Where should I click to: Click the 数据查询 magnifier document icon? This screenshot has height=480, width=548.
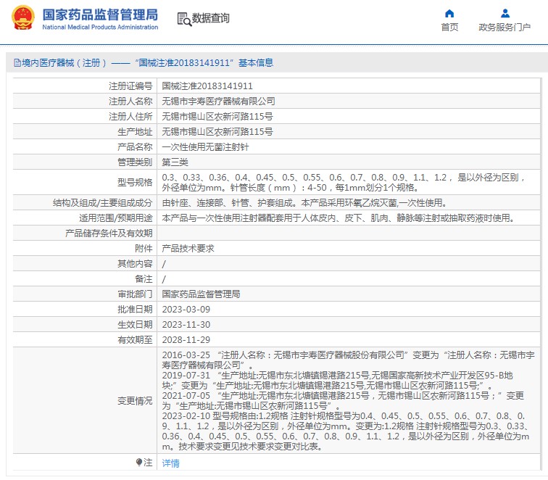coord(184,19)
